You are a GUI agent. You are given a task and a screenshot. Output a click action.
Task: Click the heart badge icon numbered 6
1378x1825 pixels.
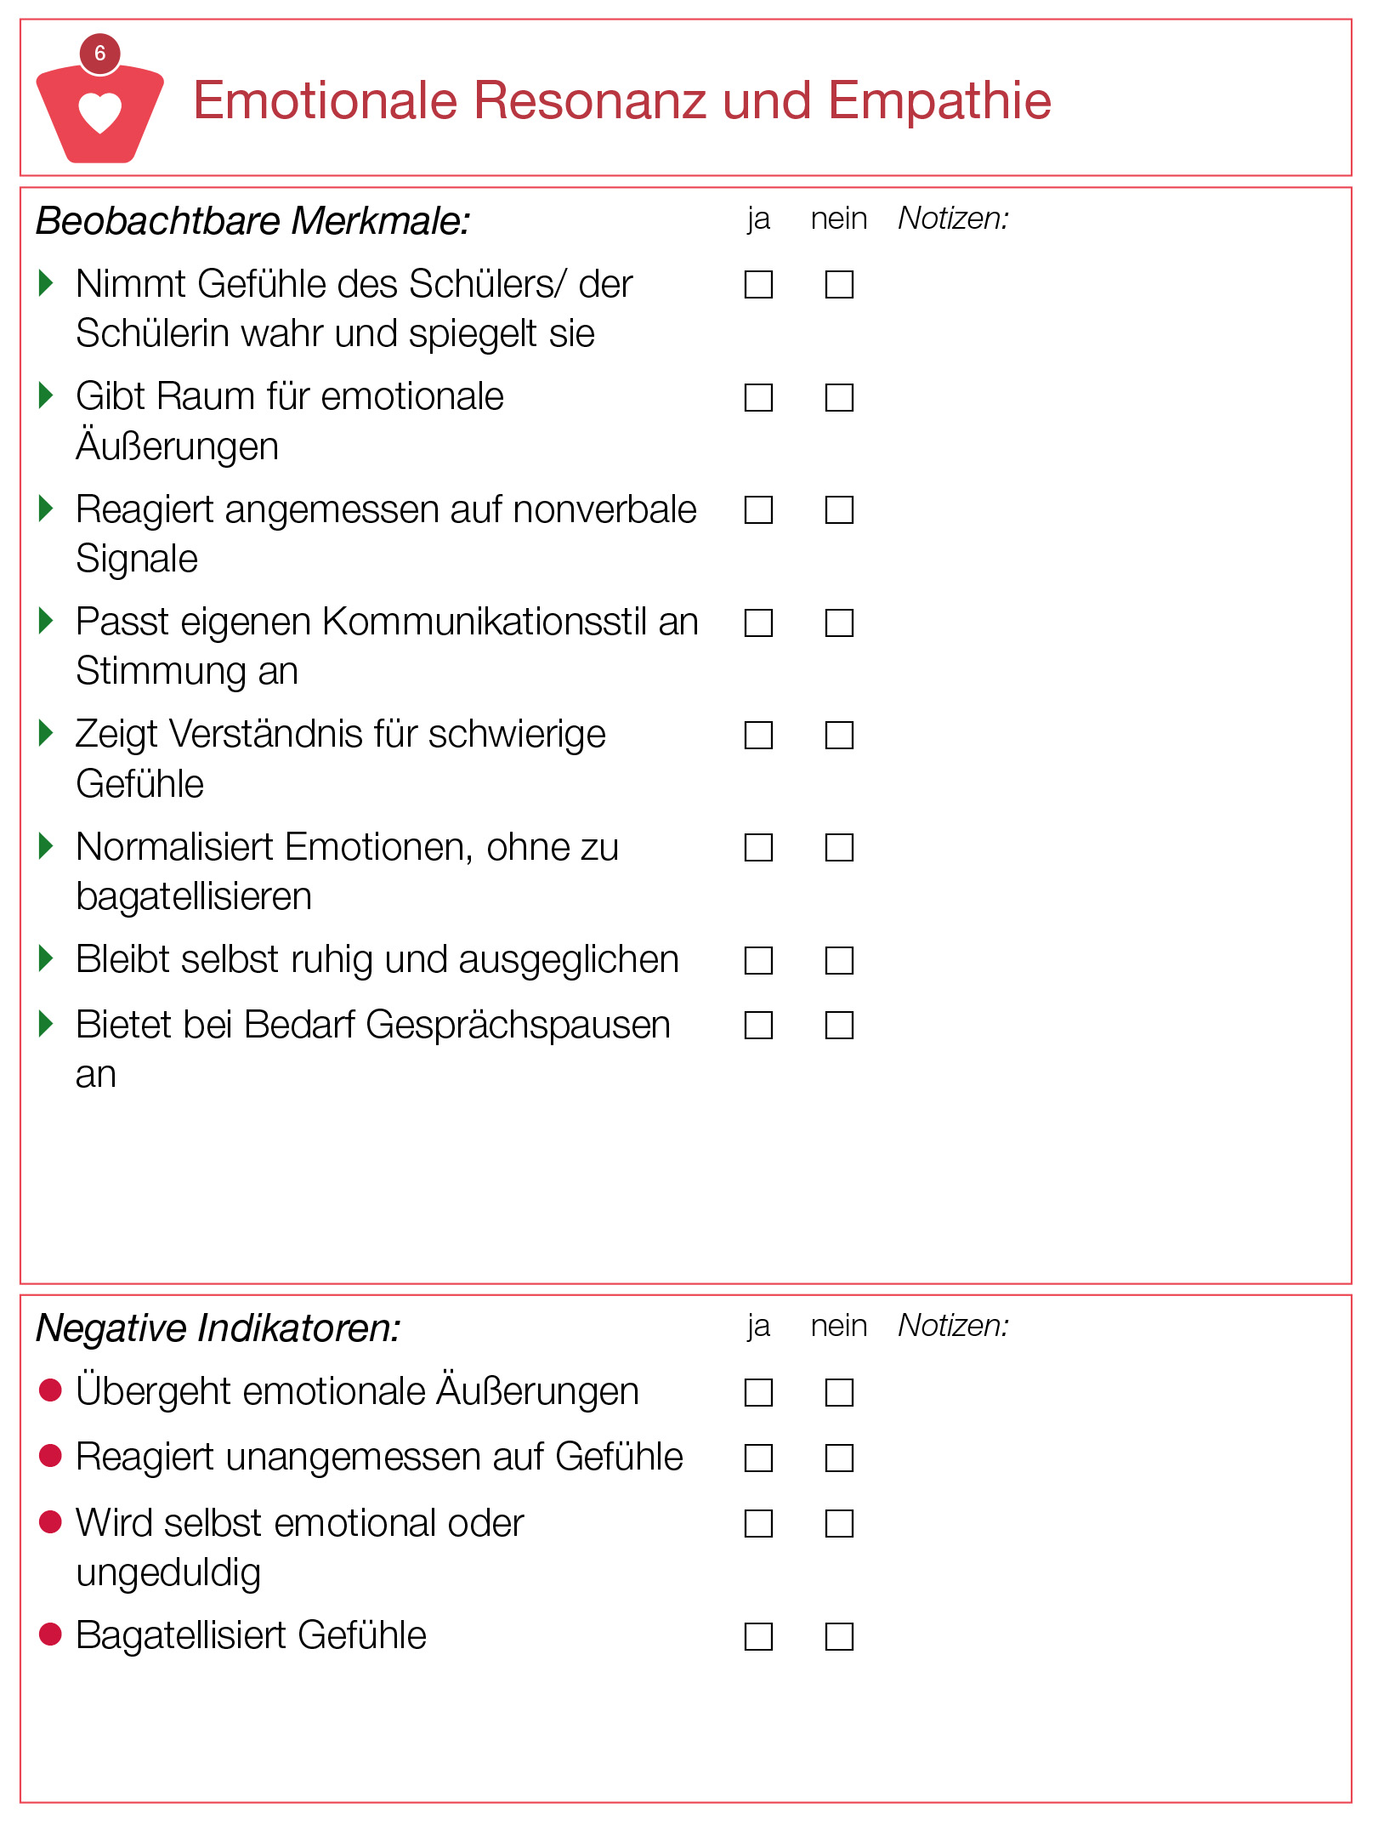[x=99, y=99]
